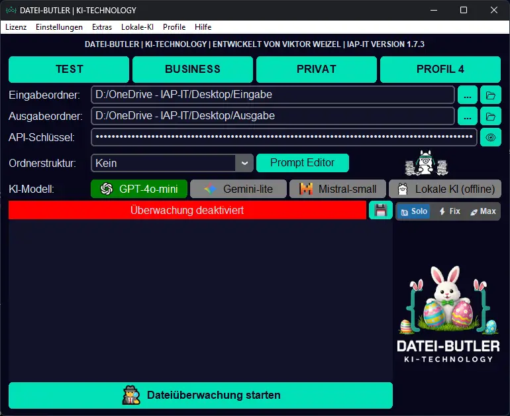Screen dimensions: 510x416
Task: Reveal the API-Schlüssel with the eye icon
Action: click(x=491, y=138)
